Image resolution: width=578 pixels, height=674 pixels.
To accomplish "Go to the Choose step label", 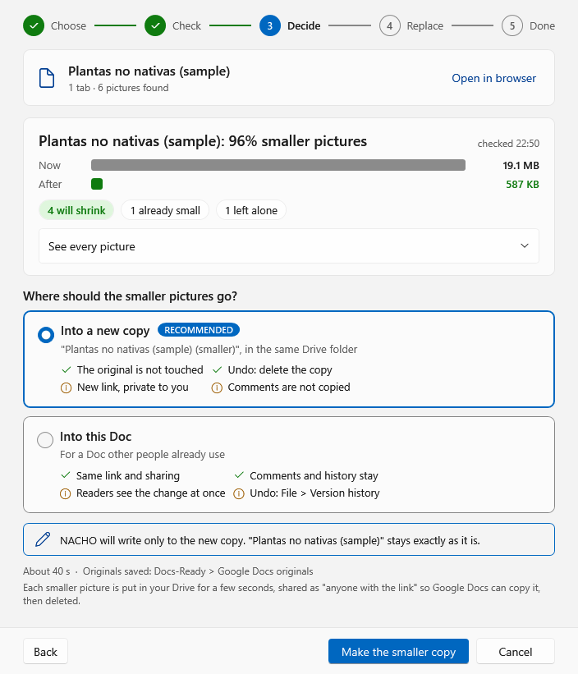I will point(68,25).
